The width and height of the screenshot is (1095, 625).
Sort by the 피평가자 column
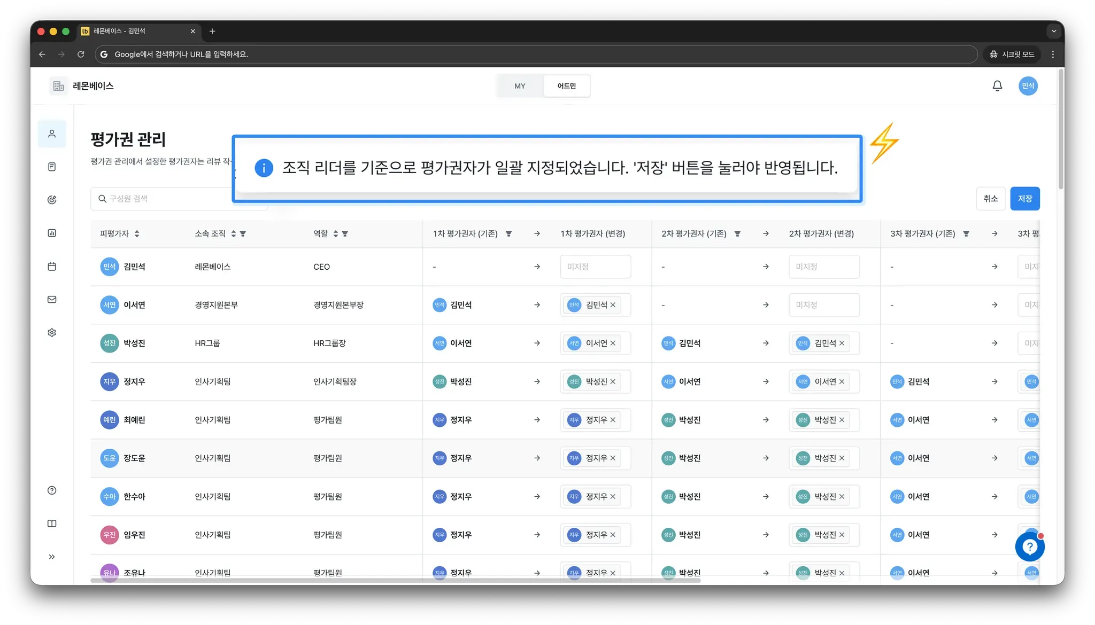pos(137,234)
